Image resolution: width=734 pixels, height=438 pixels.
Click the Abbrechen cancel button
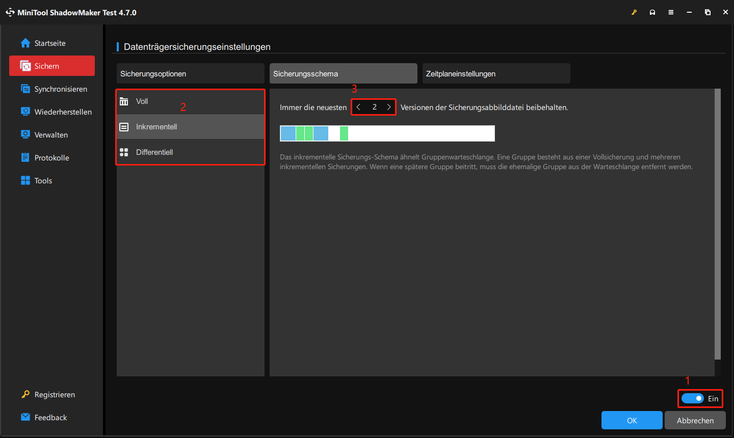point(695,420)
